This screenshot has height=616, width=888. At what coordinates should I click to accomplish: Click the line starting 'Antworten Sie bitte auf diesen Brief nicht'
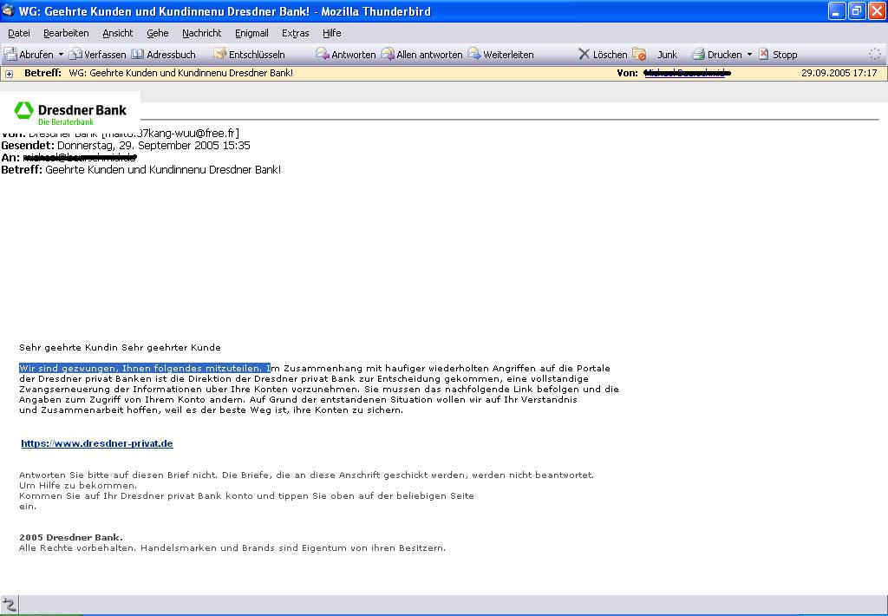pyautogui.click(x=306, y=475)
